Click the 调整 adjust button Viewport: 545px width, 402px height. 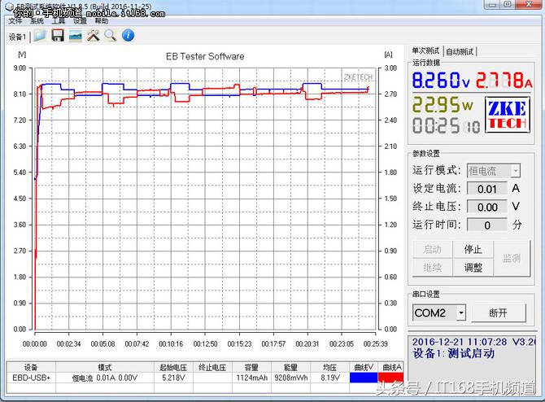click(x=473, y=267)
